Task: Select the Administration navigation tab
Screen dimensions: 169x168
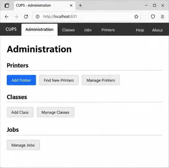Action: [x=39, y=30]
